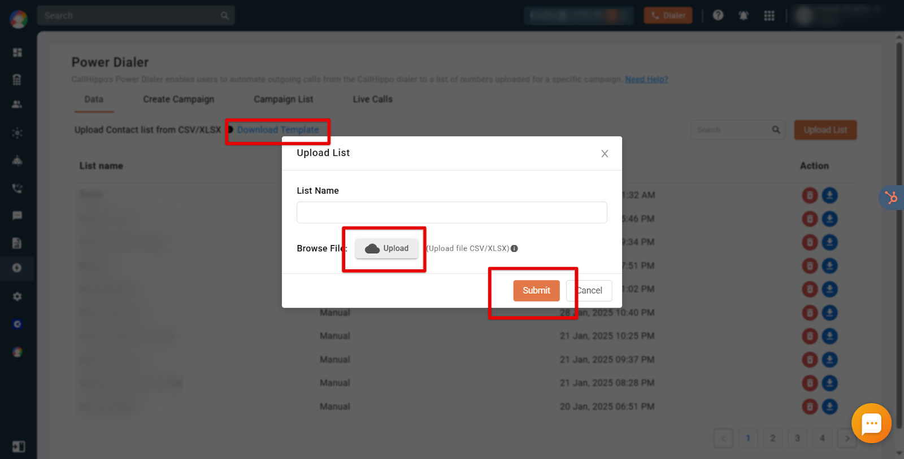Screen dimensions: 904x459
Task: Download the list dated 20 Jan 2025 06:51 PM
Action: coord(829,406)
